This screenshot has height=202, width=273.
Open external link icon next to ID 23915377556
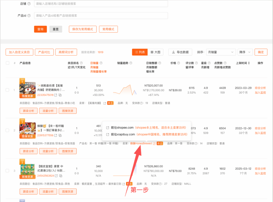(x=56, y=135)
